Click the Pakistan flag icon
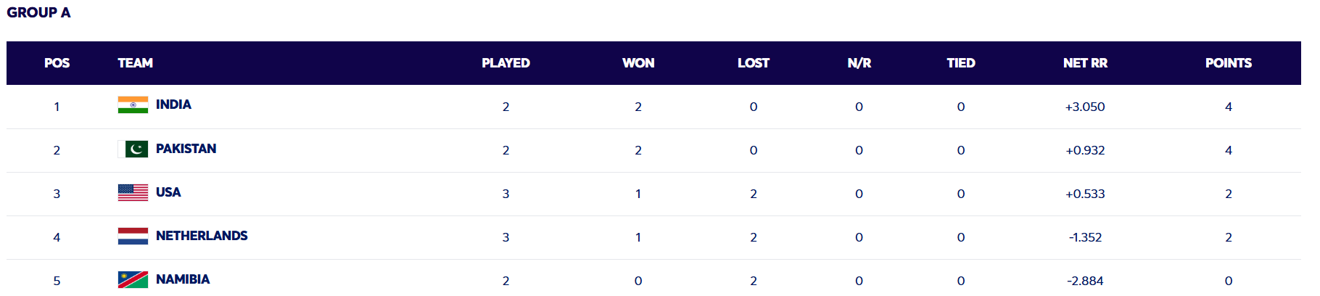This screenshot has height=296, width=1320. point(133,149)
